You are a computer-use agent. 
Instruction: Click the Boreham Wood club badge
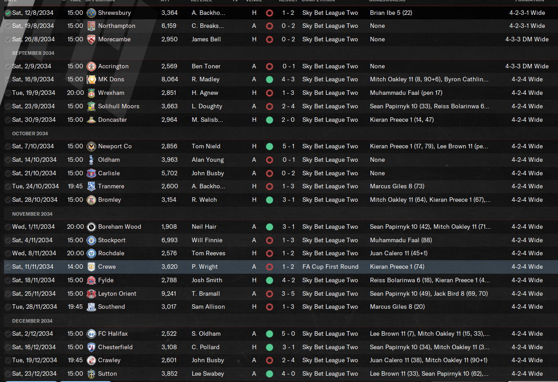(91, 227)
